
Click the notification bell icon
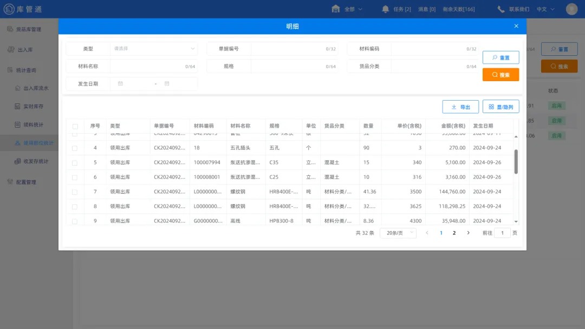(386, 9)
